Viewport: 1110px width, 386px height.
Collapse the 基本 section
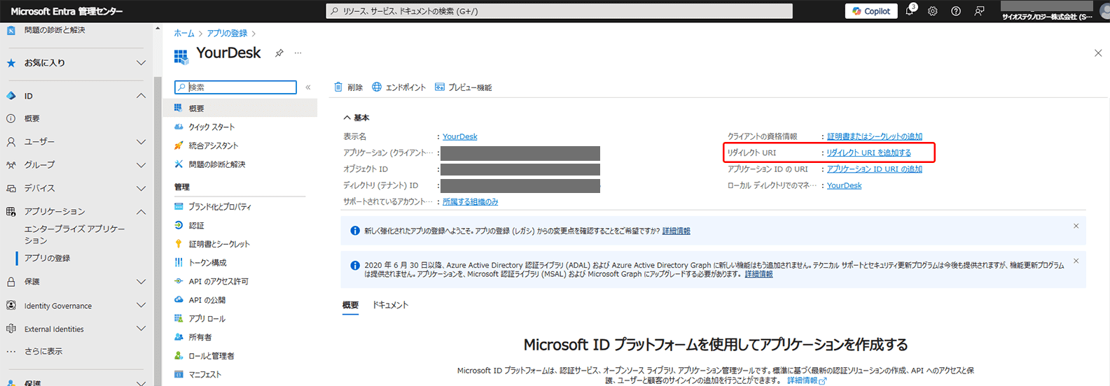(x=356, y=117)
